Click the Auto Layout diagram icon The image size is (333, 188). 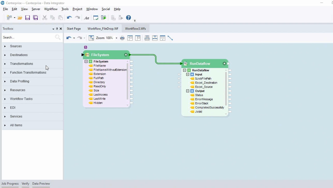click(x=91, y=38)
